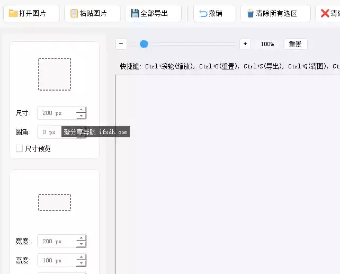Viewport: 340px width, 274px height.
Task: Click the zoom slider track
Action: [x=183, y=45]
